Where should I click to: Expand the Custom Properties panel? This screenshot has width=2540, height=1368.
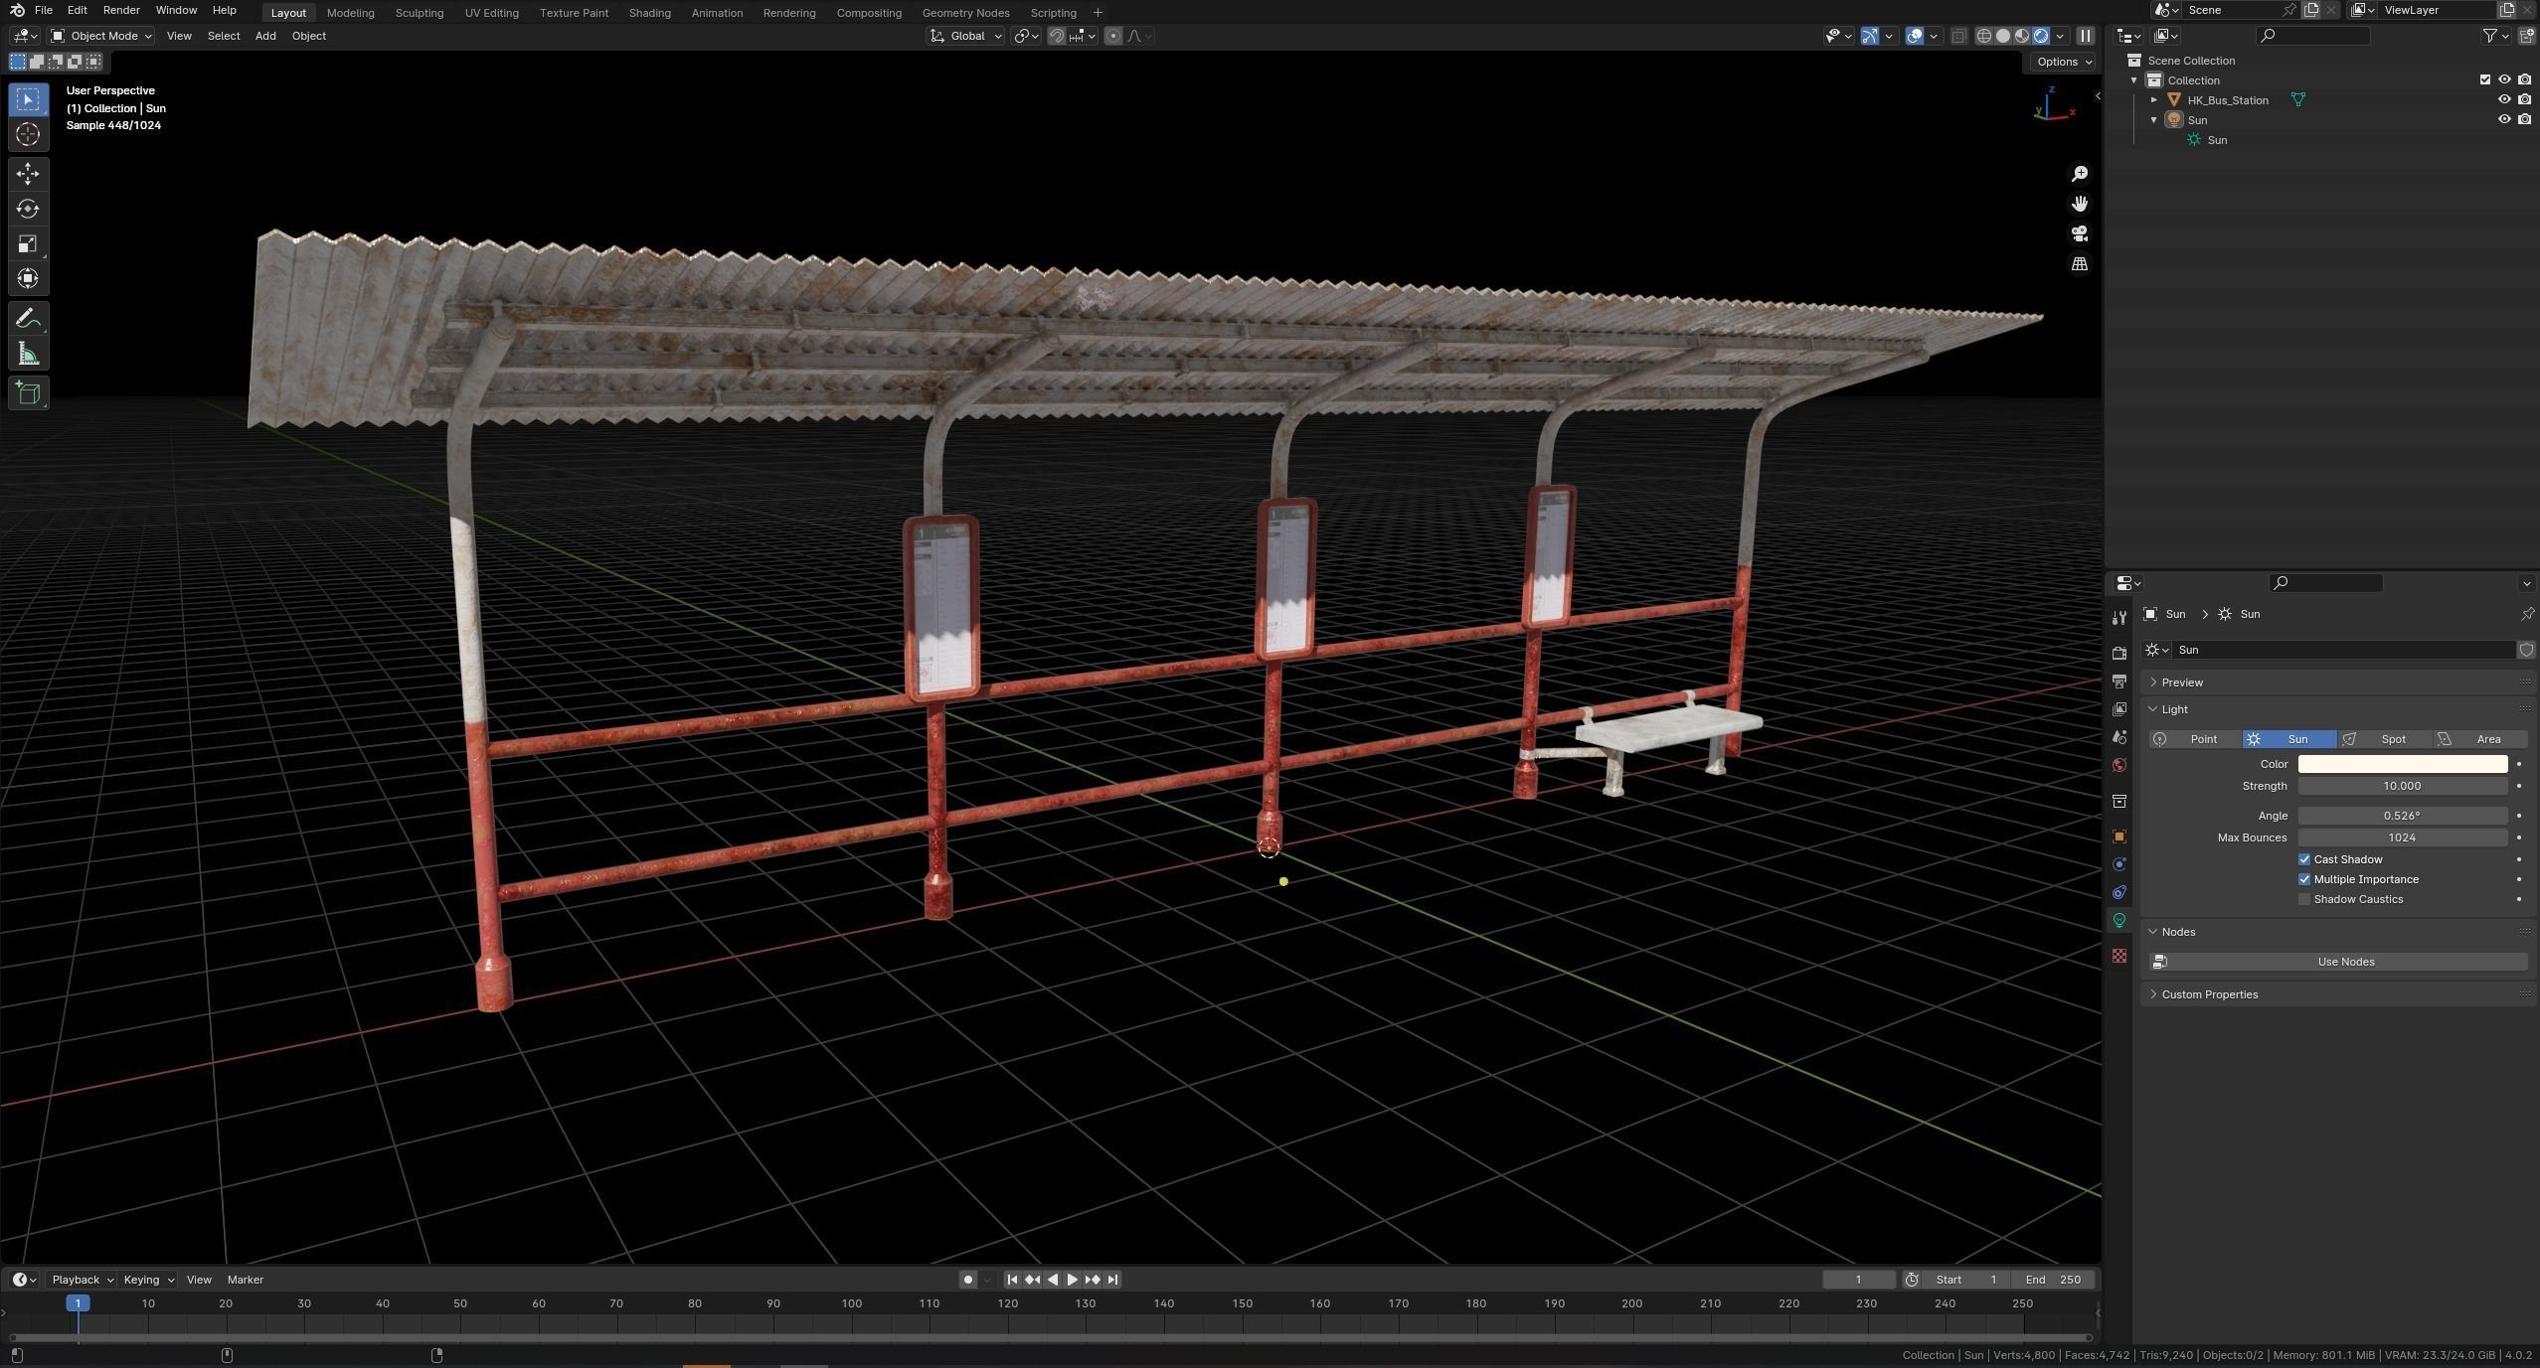coord(2208,994)
